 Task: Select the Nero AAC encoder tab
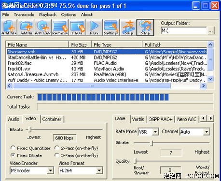tap(187, 119)
